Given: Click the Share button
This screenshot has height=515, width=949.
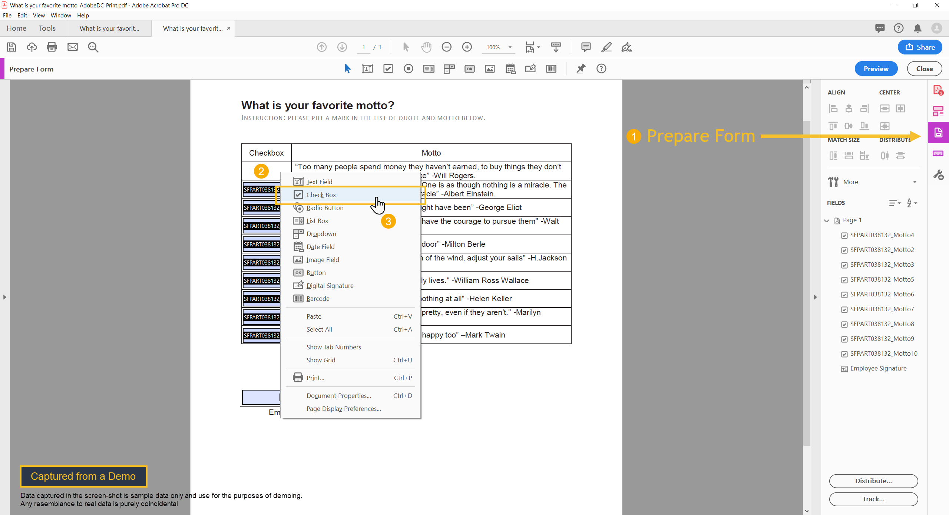Looking at the screenshot, I should (920, 47).
